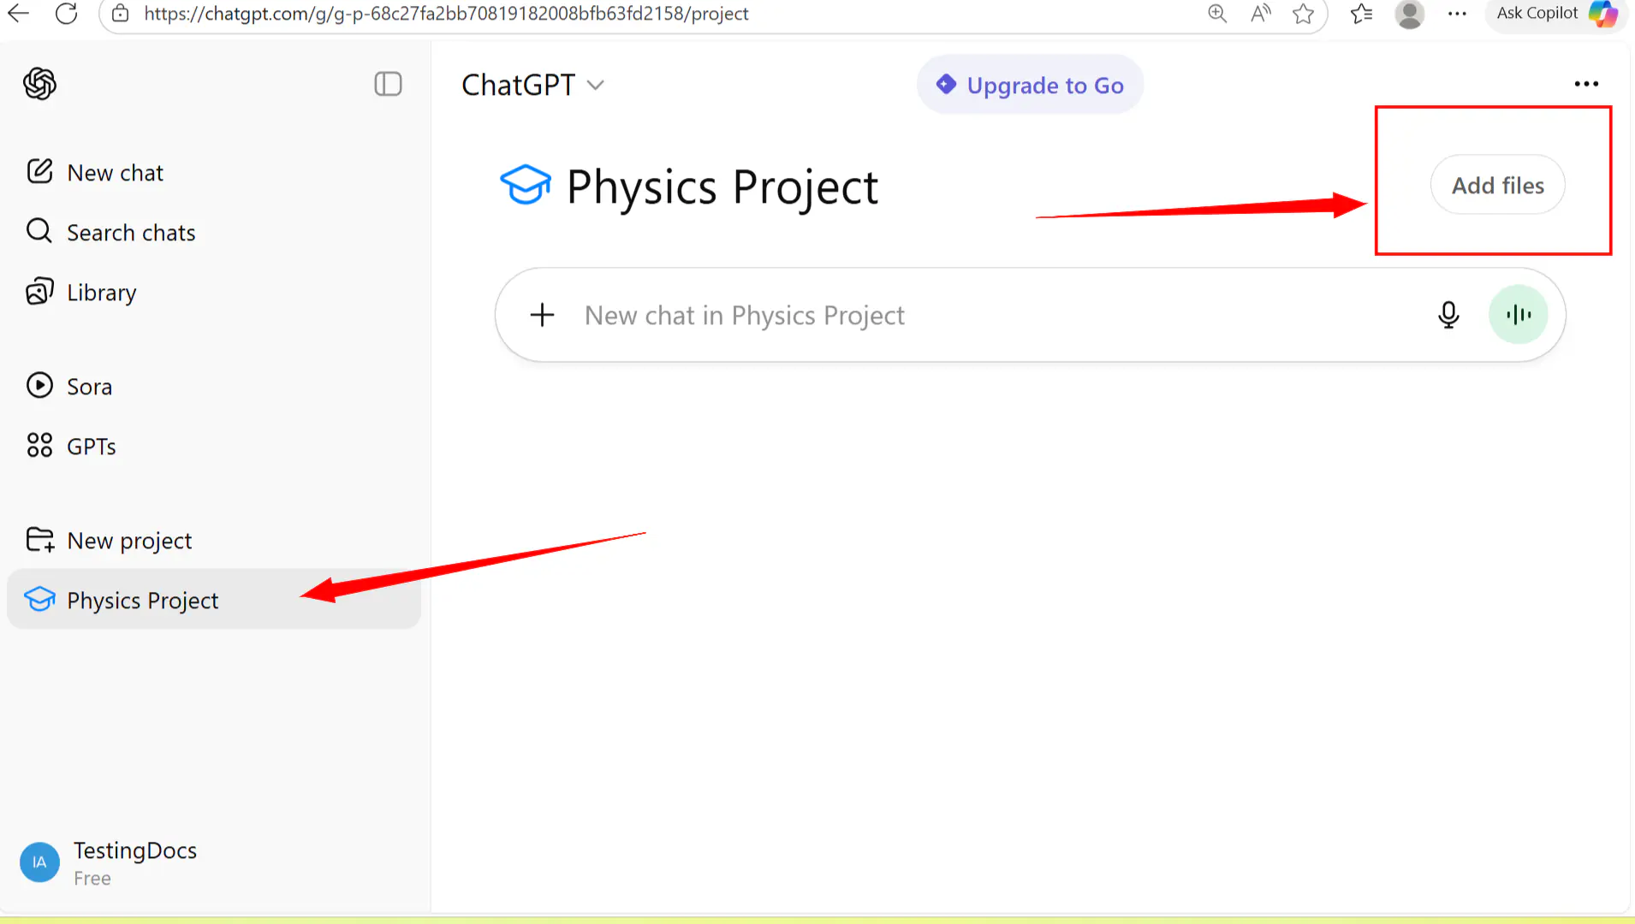This screenshot has height=924, width=1635.
Task: Click the ChatGPT logo icon in sidebar
Action: [x=39, y=84]
